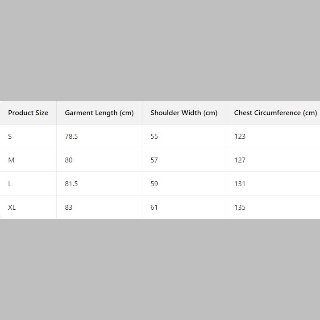
Task: Click chest circumference value 131
Action: [240, 184]
